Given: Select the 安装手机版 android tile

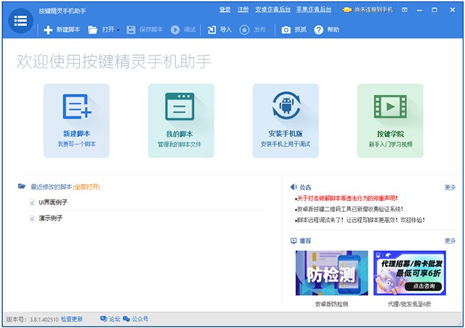Looking at the screenshot, I should click(x=286, y=120).
